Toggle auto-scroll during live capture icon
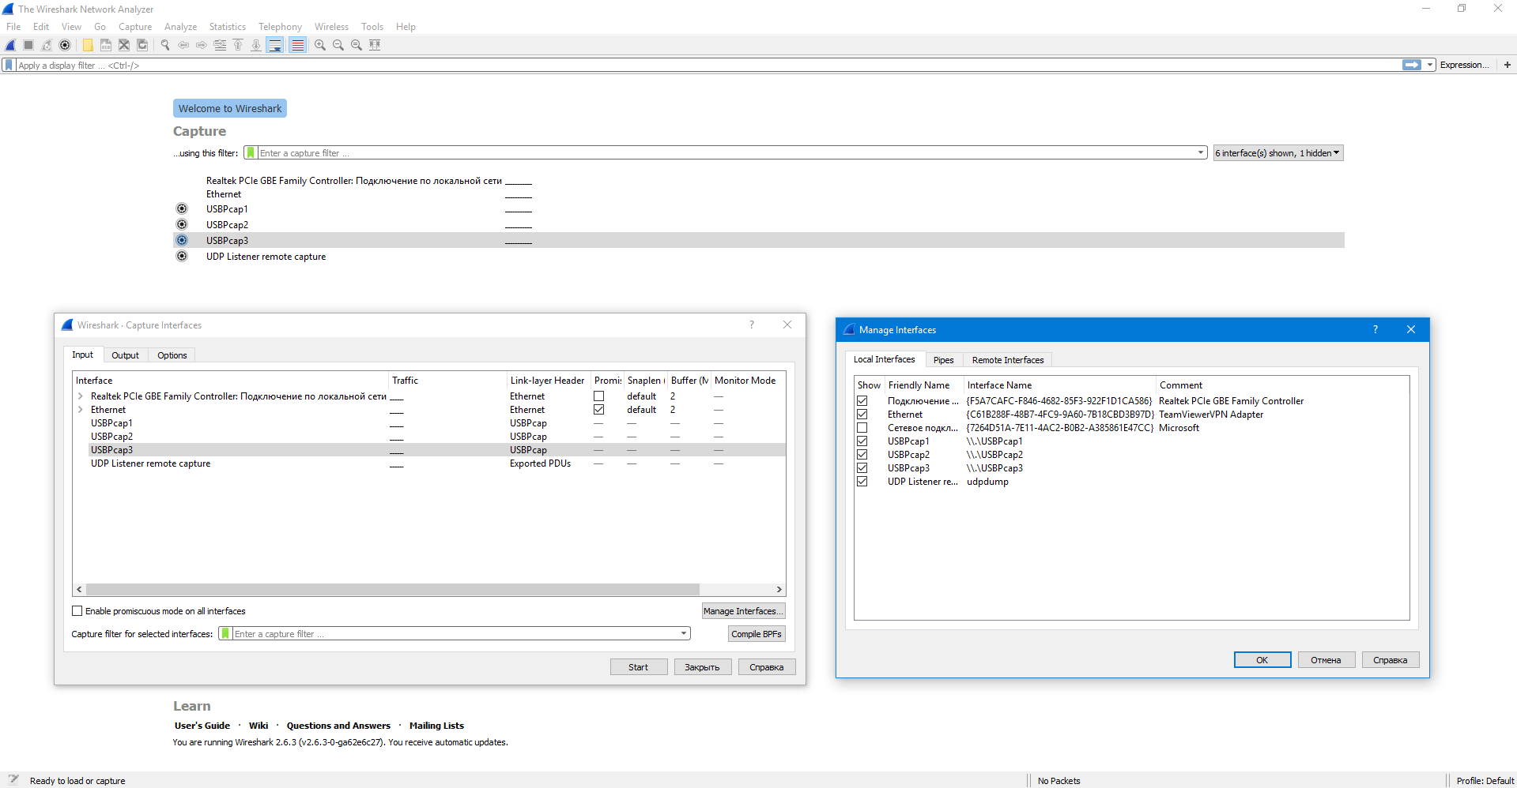Viewport: 1517px width, 788px height. (x=274, y=45)
